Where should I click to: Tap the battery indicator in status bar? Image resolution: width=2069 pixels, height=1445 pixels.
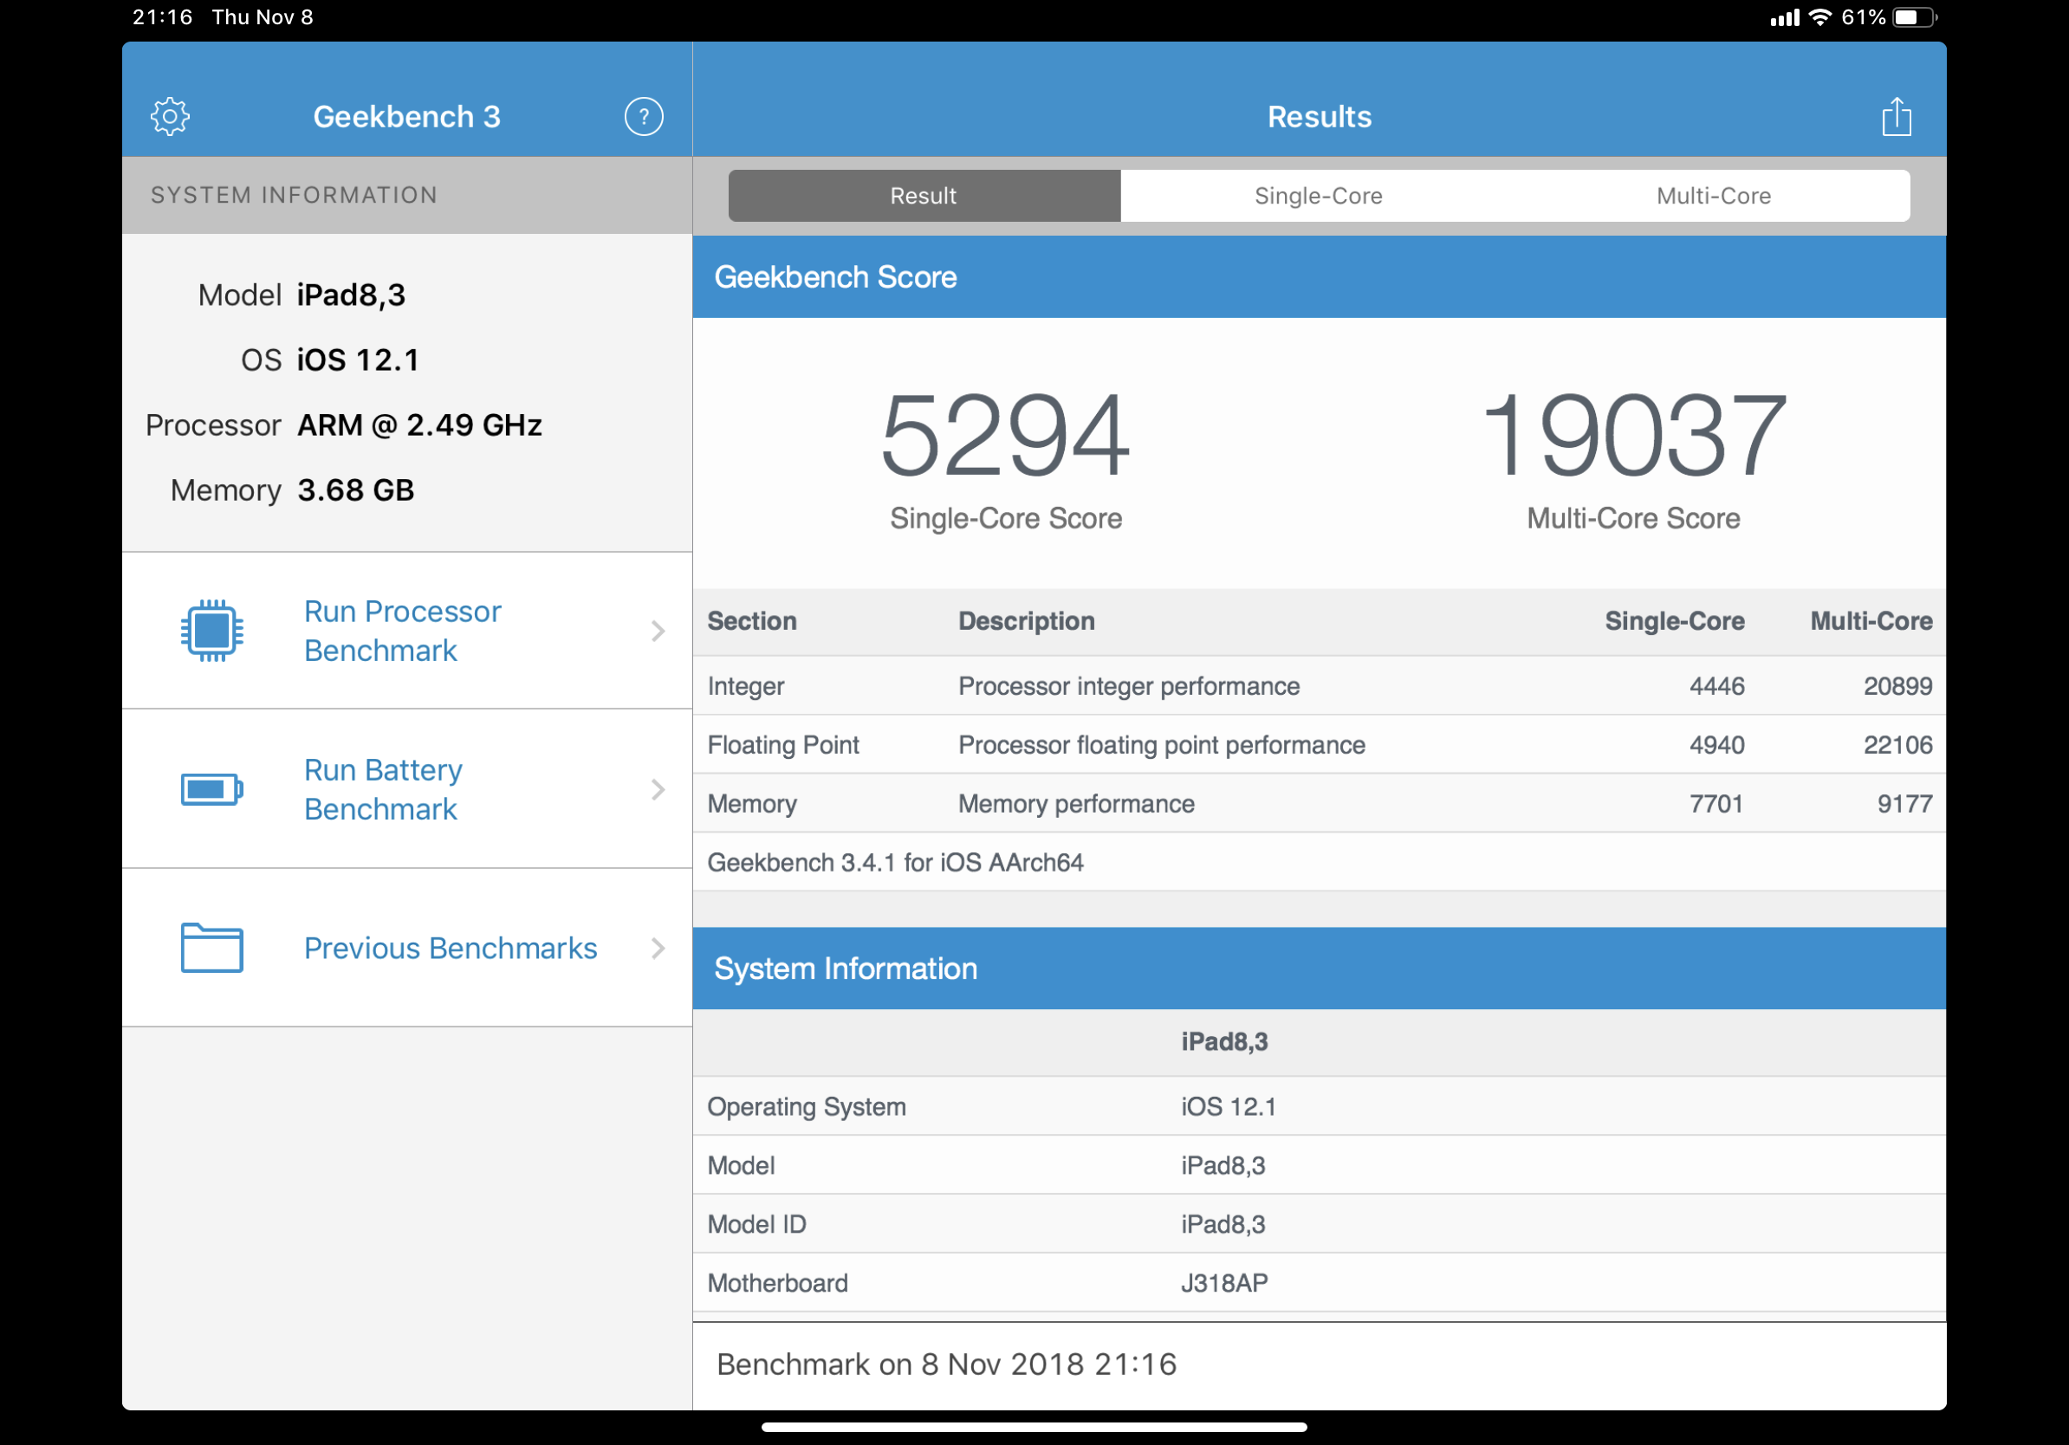(1913, 17)
